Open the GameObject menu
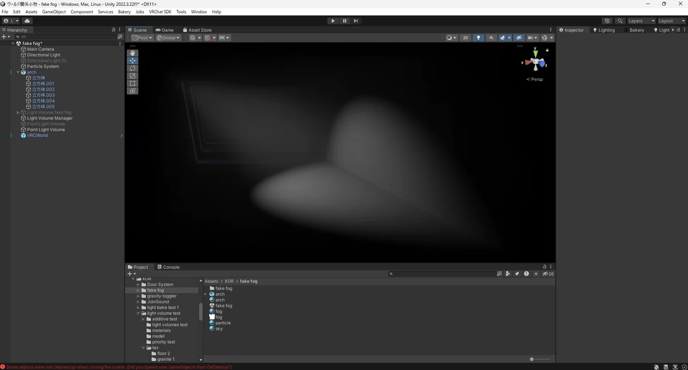The image size is (688, 370). (54, 11)
